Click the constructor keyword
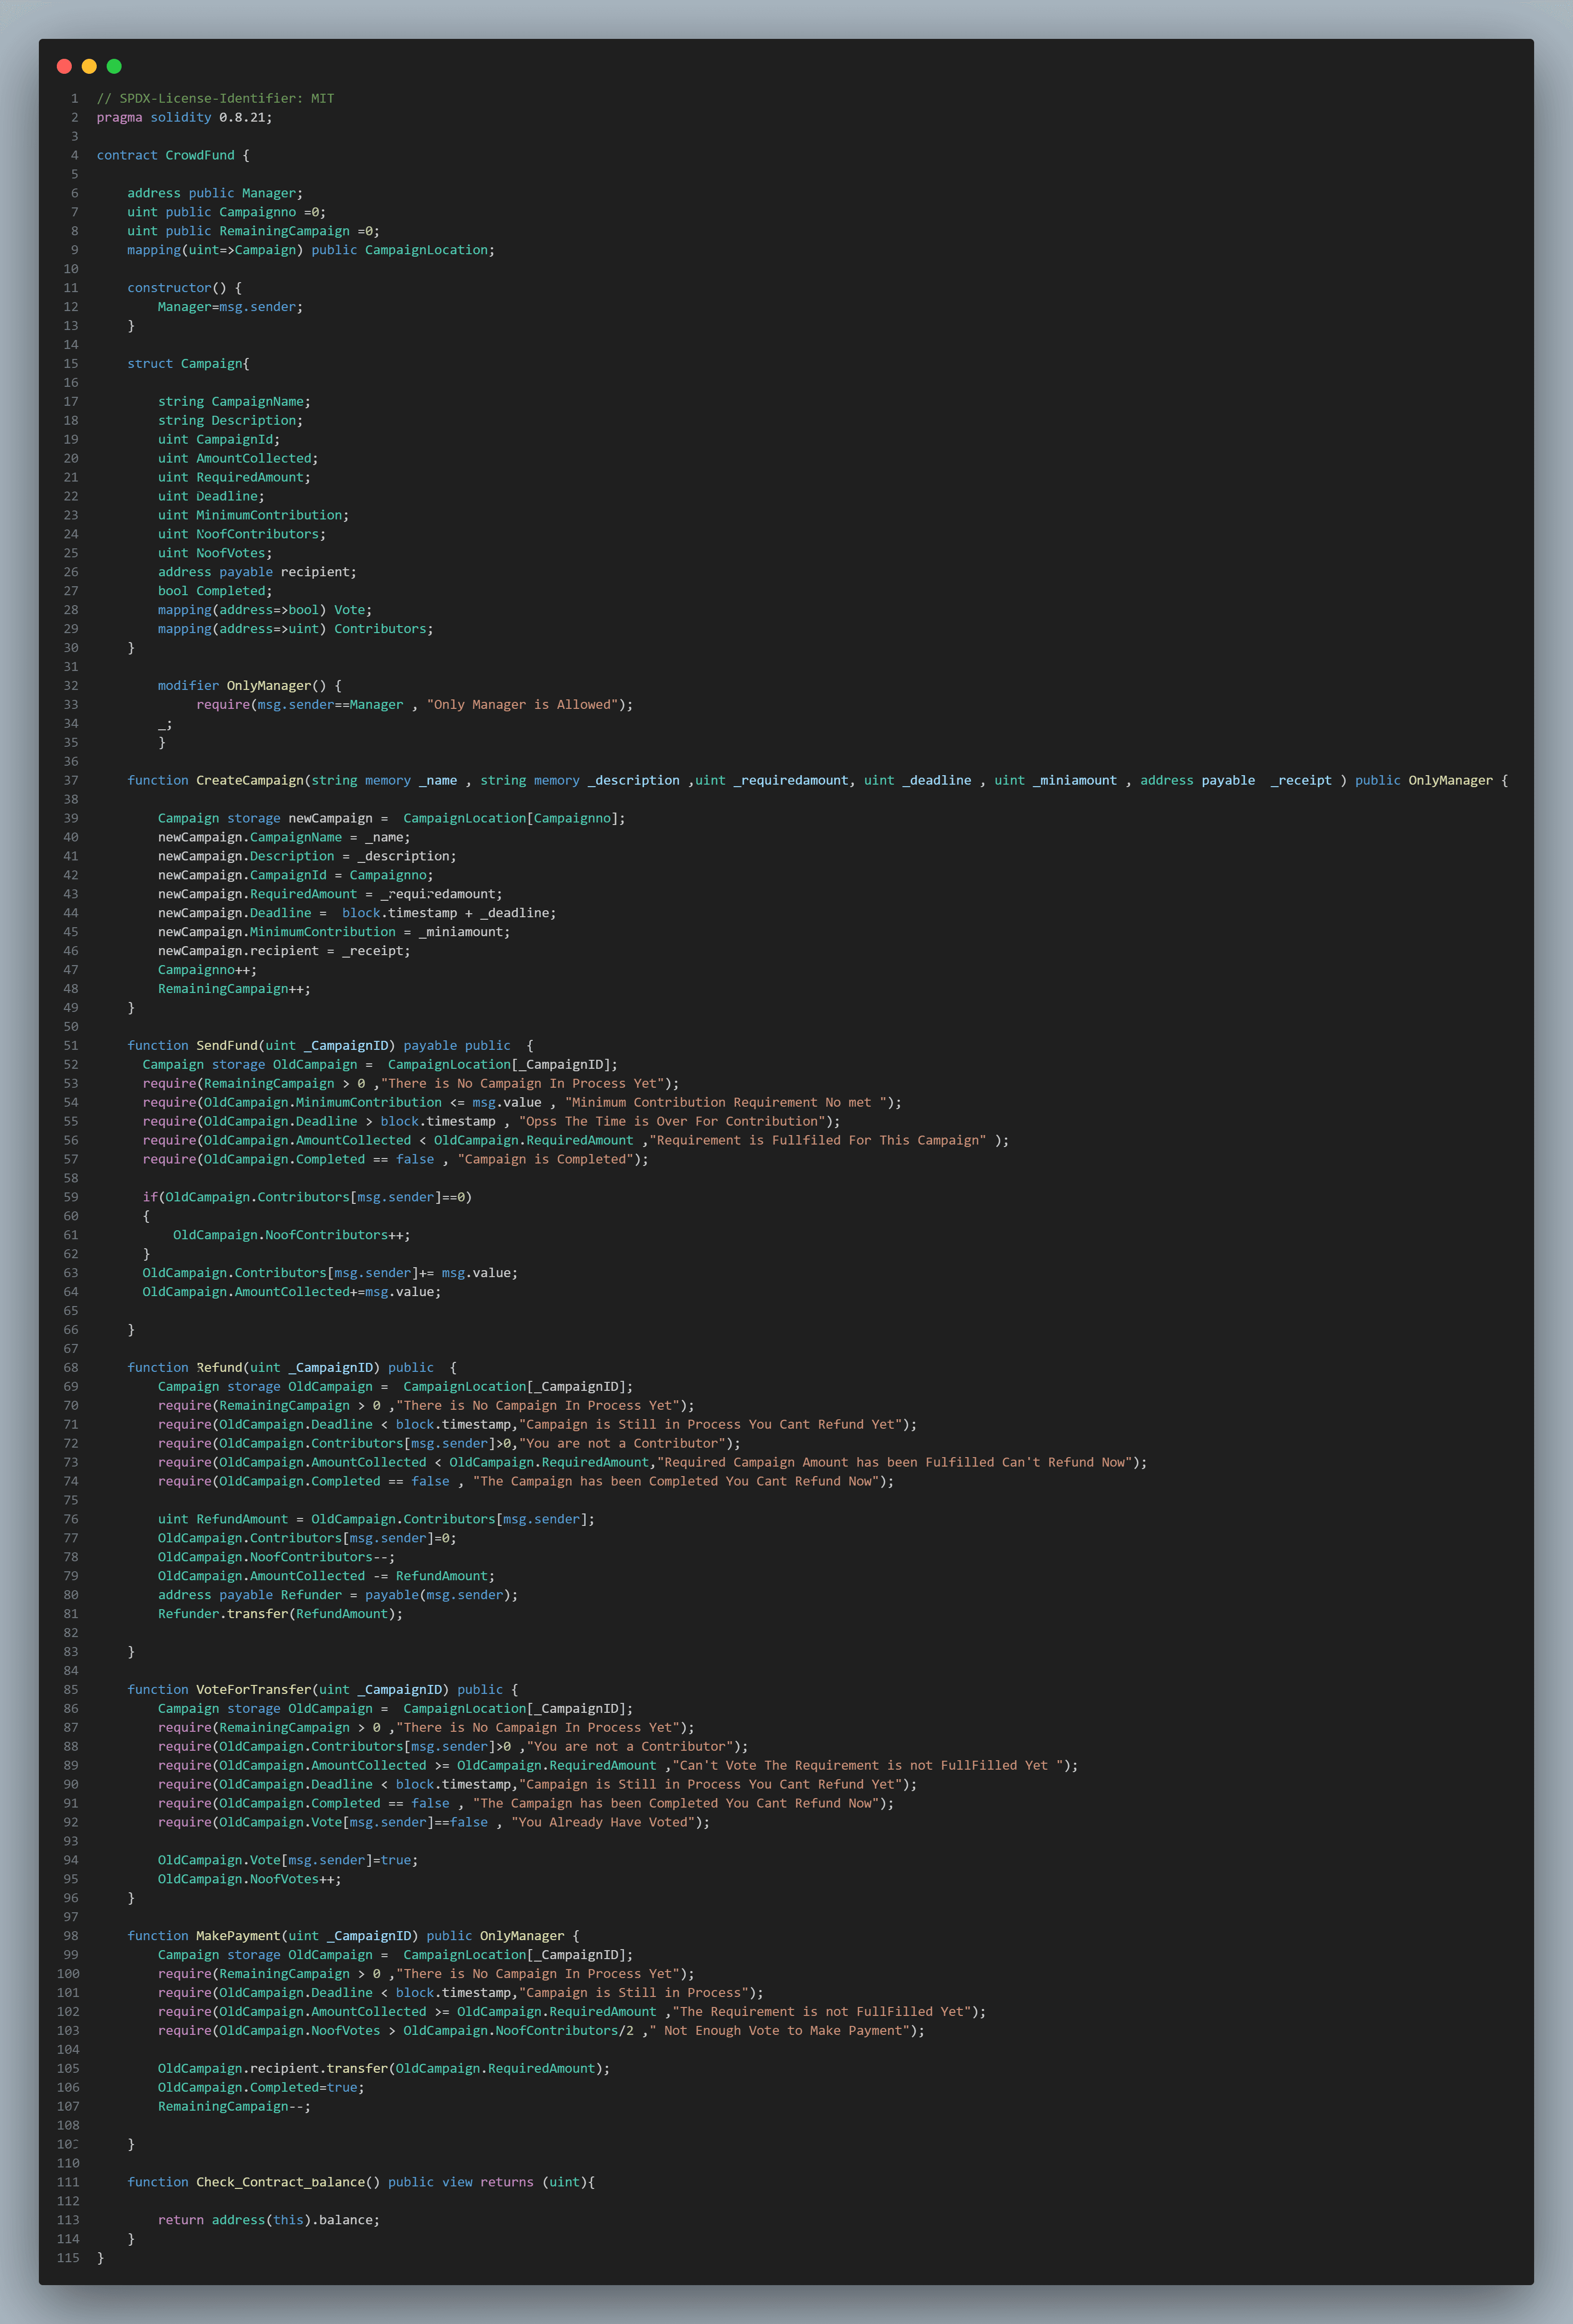The height and width of the screenshot is (2324, 1573). point(169,288)
